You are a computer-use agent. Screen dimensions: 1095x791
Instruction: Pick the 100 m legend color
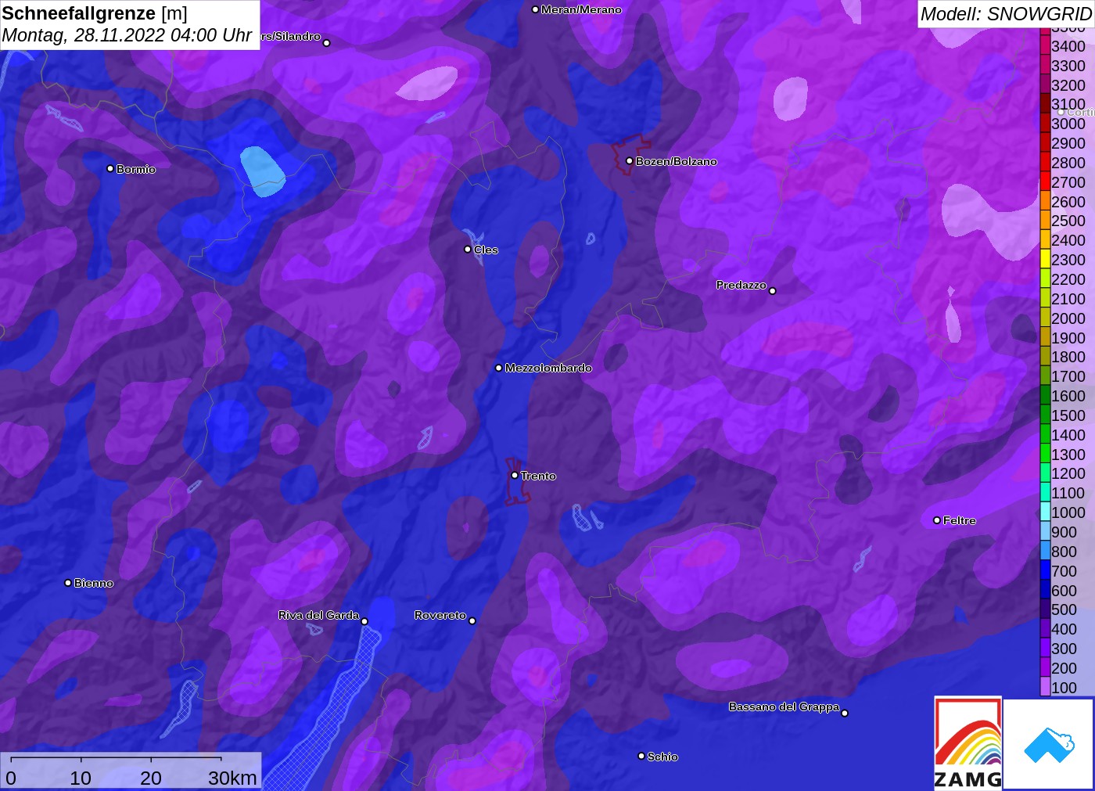coord(1045,688)
